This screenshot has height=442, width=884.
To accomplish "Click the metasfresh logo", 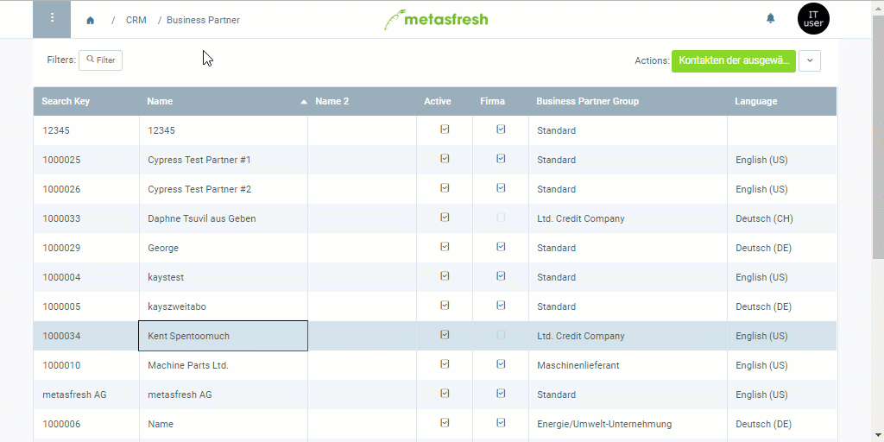I will coord(436,19).
